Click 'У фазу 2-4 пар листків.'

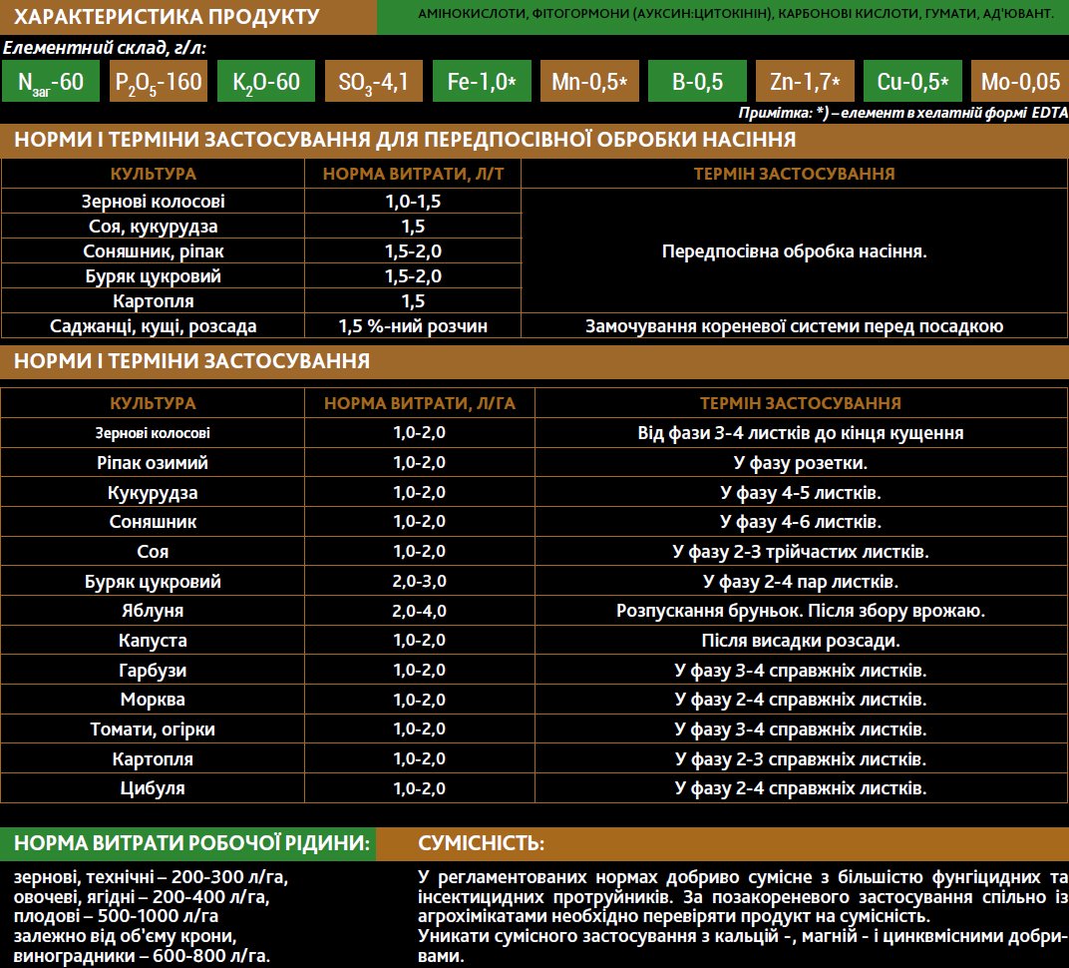[801, 581]
